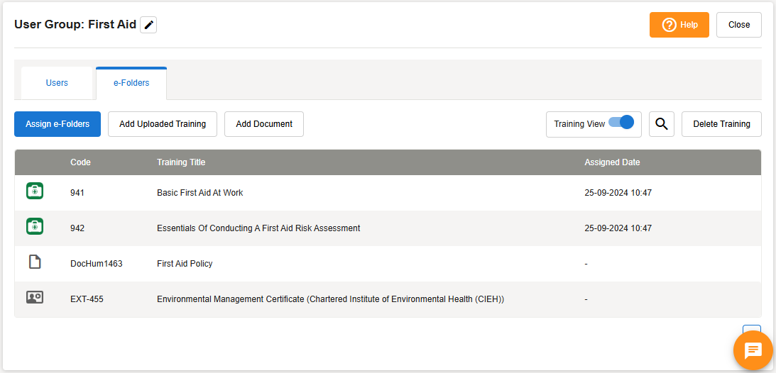Click the Delete Training button
This screenshot has height=373, width=776.
point(721,124)
